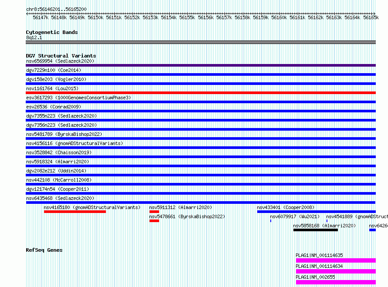Open the dgv158e203 (Vogler2010) variant
Viewport: 388px width, 287px height.
[x=56, y=79]
